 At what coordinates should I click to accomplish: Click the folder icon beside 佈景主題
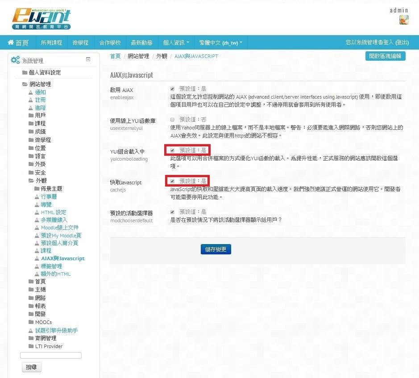click(37, 189)
